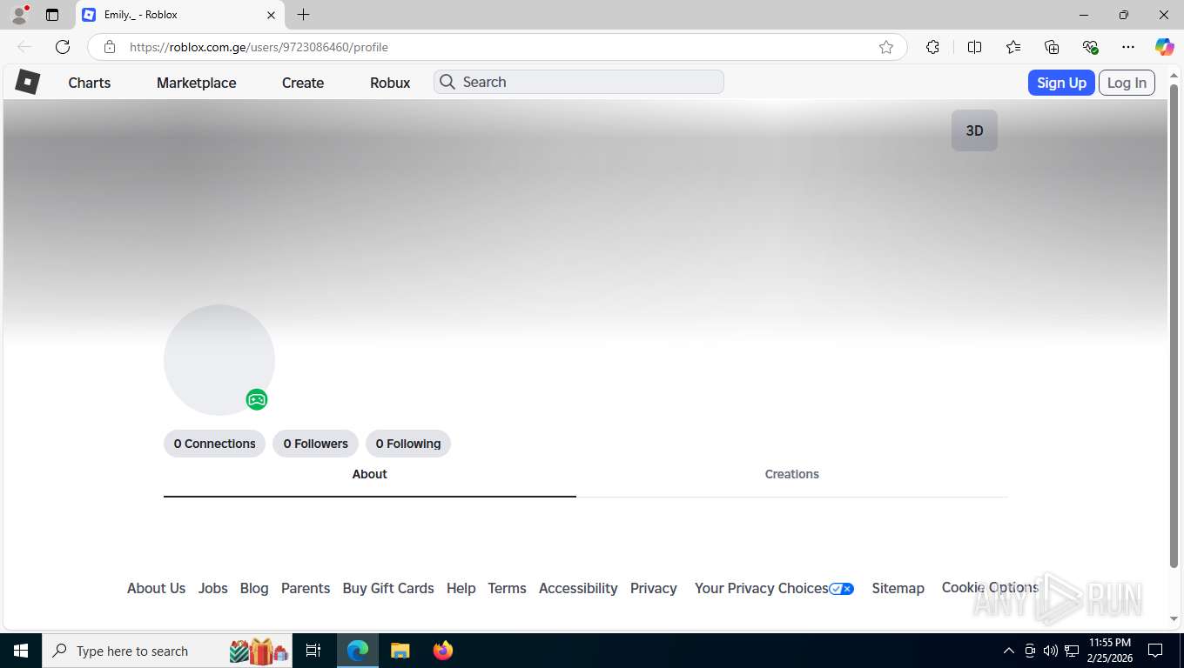
Task: Click the Roblox logo home icon
Action: [x=28, y=82]
